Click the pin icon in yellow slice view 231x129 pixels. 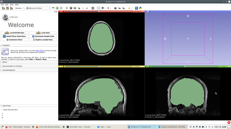click(60, 66)
